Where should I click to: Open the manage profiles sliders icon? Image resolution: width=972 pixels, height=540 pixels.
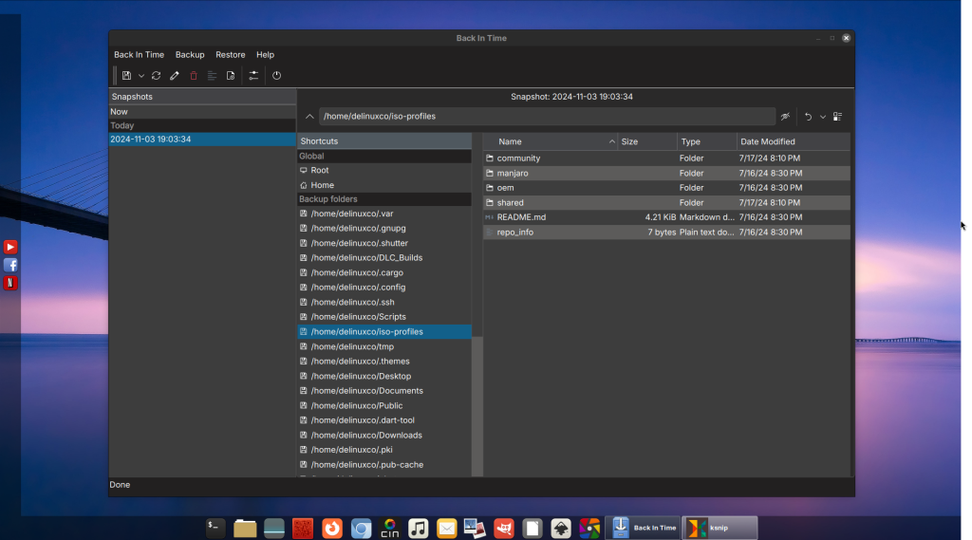pos(253,76)
